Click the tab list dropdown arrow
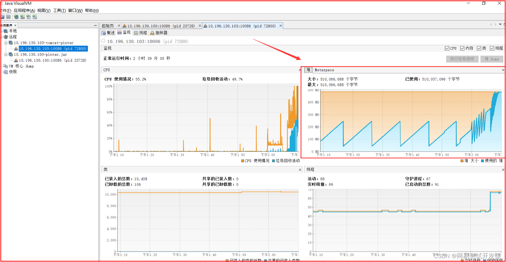This screenshot has height=262, width=506. click(x=500, y=24)
